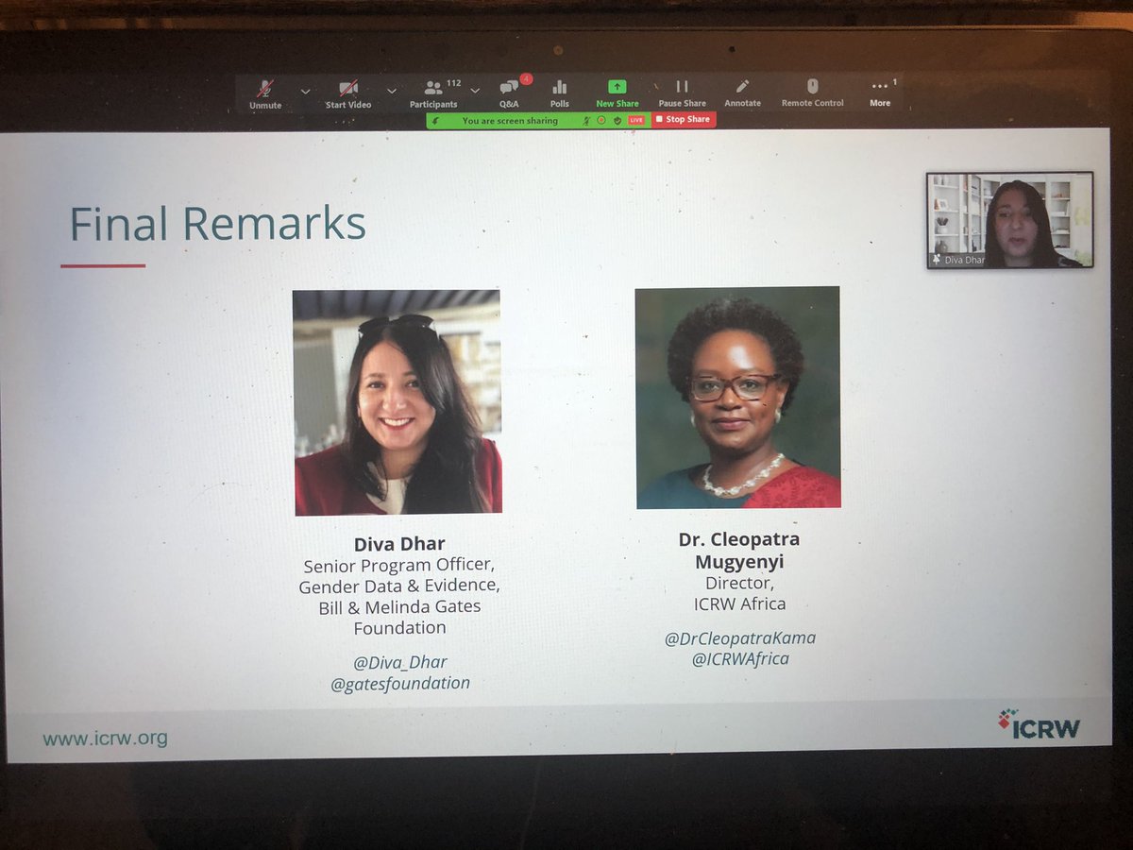1133x850 pixels.
Task: Click the www.icrw.org link
Action: point(105,739)
